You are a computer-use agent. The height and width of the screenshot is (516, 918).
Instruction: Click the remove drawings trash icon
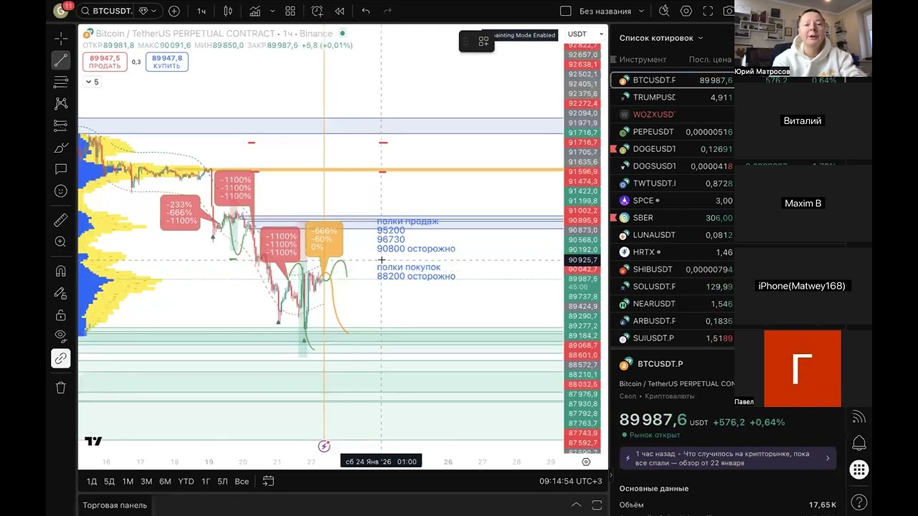coord(61,388)
